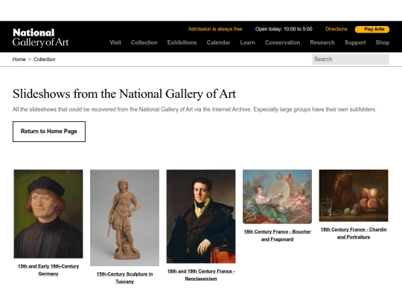
Task: Open the Support menu
Action: click(x=355, y=42)
